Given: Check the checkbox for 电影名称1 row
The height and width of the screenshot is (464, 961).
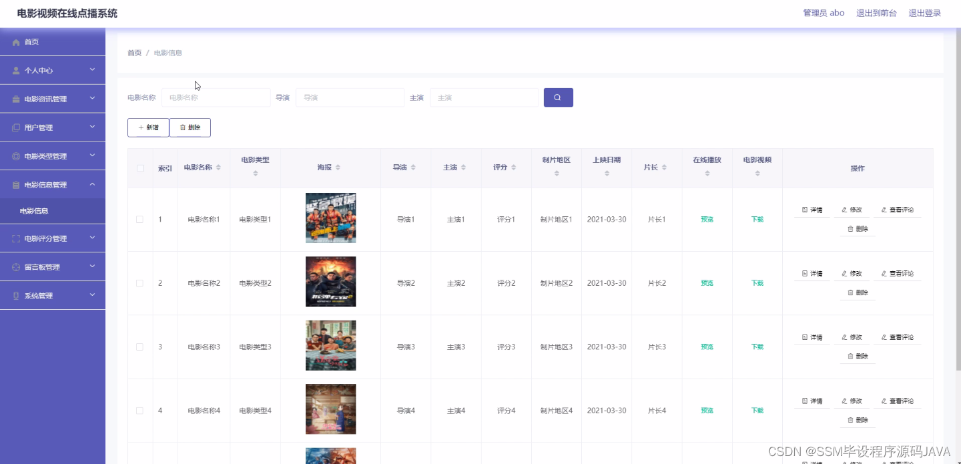Looking at the screenshot, I should [139, 218].
